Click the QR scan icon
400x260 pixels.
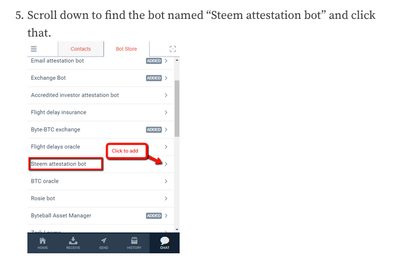pos(173,49)
